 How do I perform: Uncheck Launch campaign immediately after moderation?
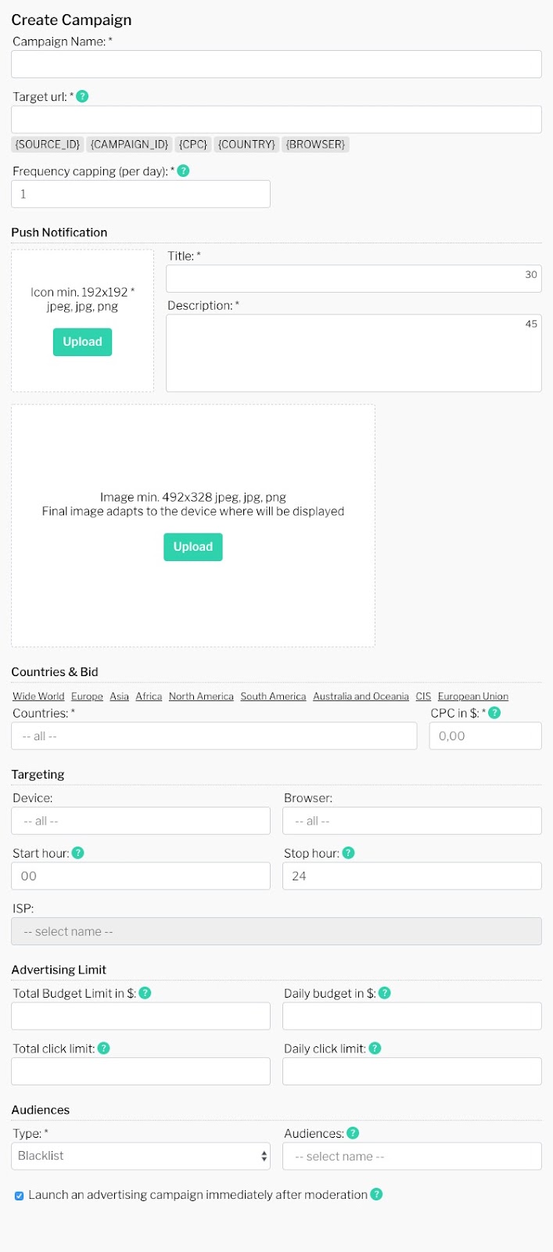pos(19,1196)
